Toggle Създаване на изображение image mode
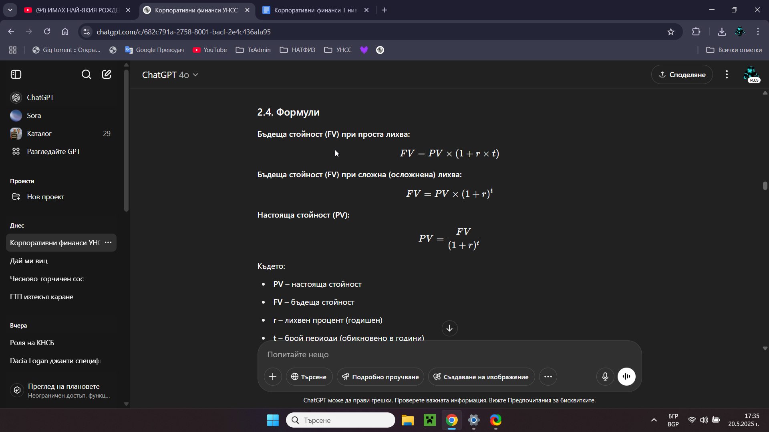 point(481,377)
